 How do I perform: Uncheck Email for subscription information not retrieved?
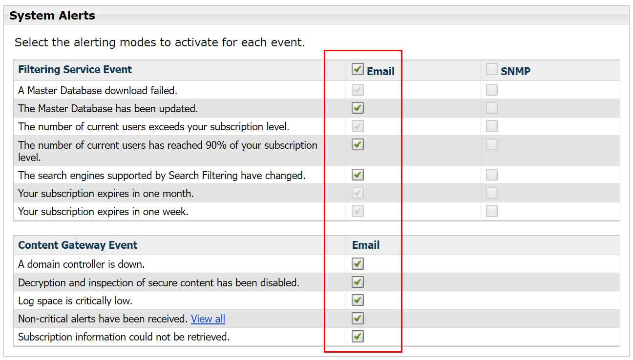(358, 337)
